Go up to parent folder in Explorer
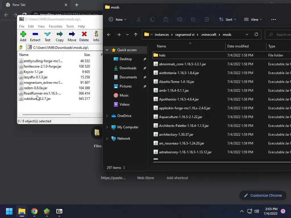Screen dimensions: 291x218 click(136, 35)
